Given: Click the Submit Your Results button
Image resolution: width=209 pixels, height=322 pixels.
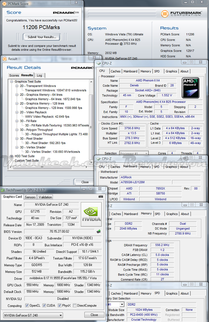Looking at the screenshot, I should click(42, 37).
